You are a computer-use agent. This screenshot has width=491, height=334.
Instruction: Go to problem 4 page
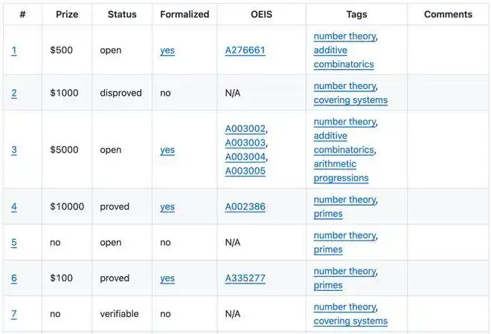(x=14, y=207)
